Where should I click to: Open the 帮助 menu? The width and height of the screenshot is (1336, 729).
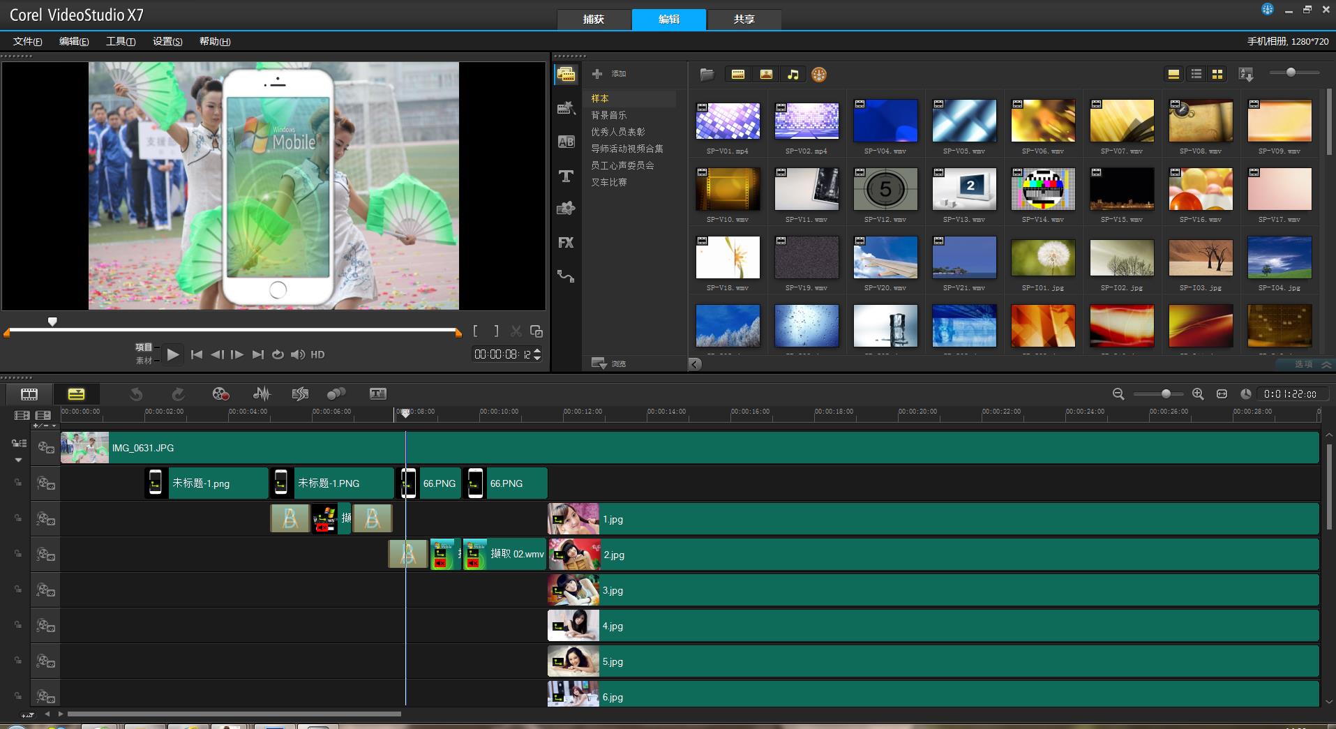pyautogui.click(x=215, y=41)
